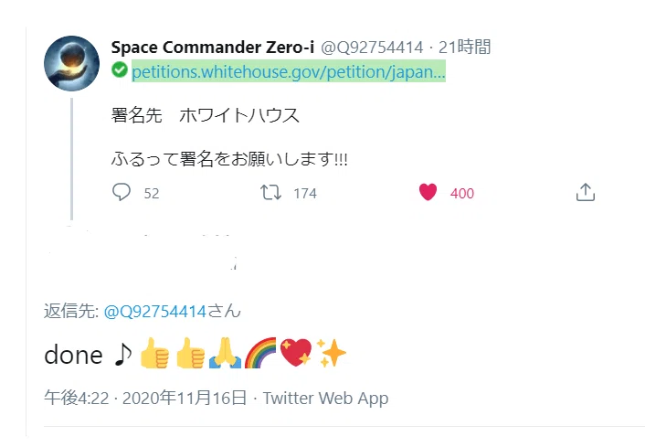Open the share upload arrow icon
The height and width of the screenshot is (447, 645).
586,192
